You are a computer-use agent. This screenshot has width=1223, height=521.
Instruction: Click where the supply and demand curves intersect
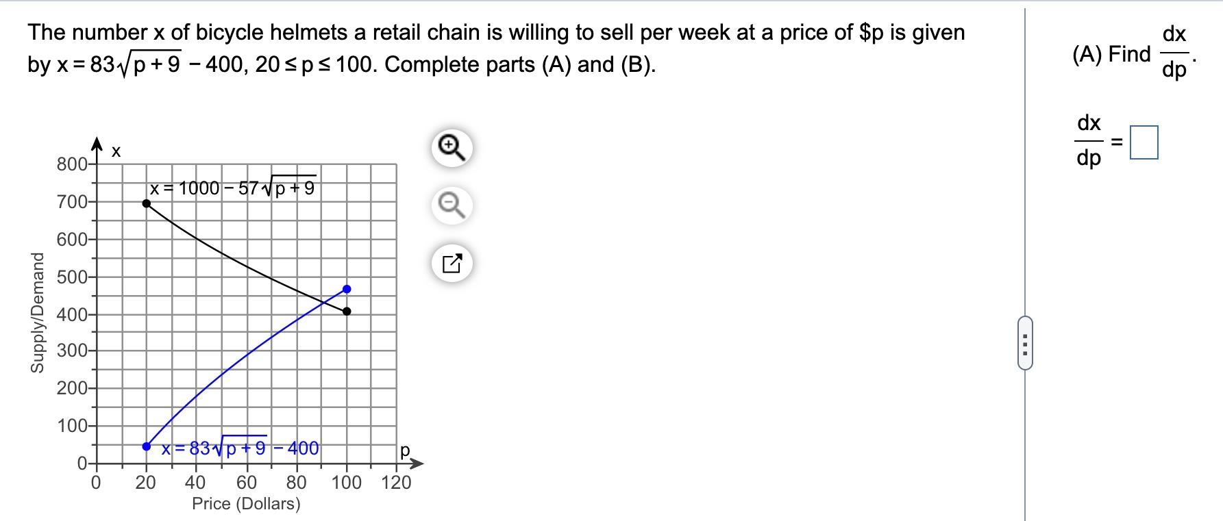click(328, 302)
